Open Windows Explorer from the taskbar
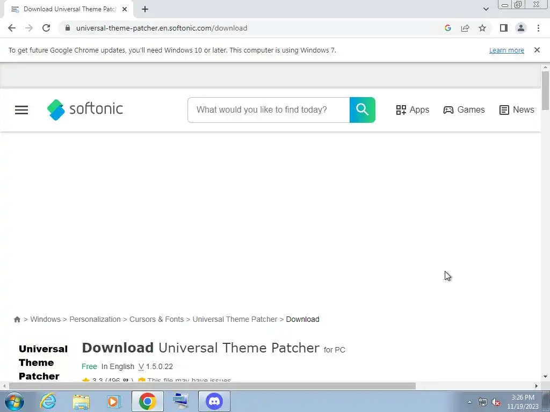 (81, 401)
